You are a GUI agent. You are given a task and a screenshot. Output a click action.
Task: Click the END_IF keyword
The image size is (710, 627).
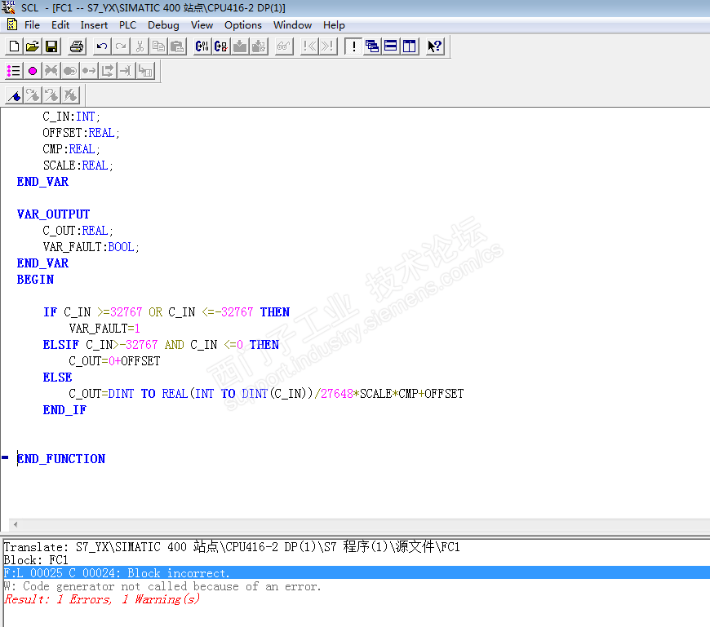(x=64, y=410)
